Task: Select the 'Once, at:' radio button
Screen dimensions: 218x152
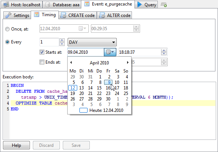Action: coord(7,29)
